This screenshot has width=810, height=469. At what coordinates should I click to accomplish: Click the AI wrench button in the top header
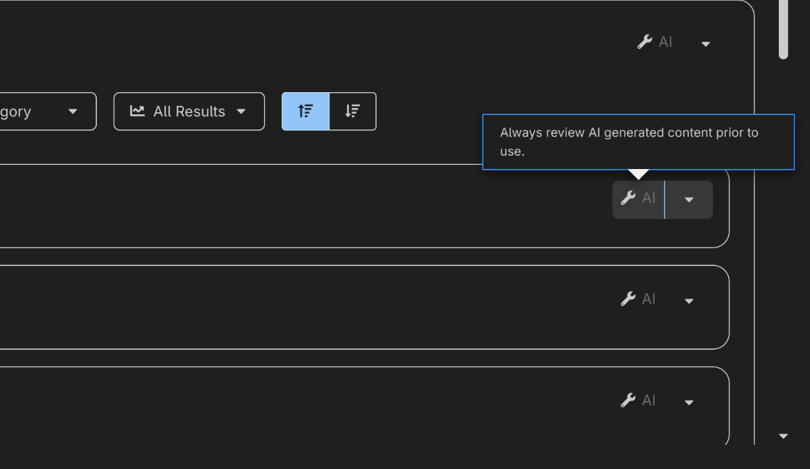click(x=655, y=42)
